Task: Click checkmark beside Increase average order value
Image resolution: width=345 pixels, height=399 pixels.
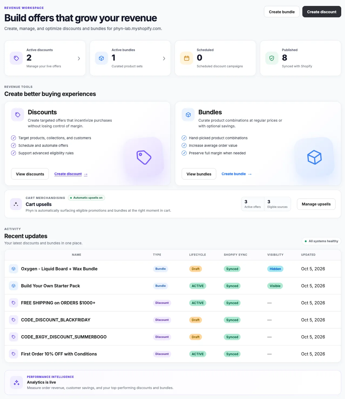Action: [x=184, y=145]
